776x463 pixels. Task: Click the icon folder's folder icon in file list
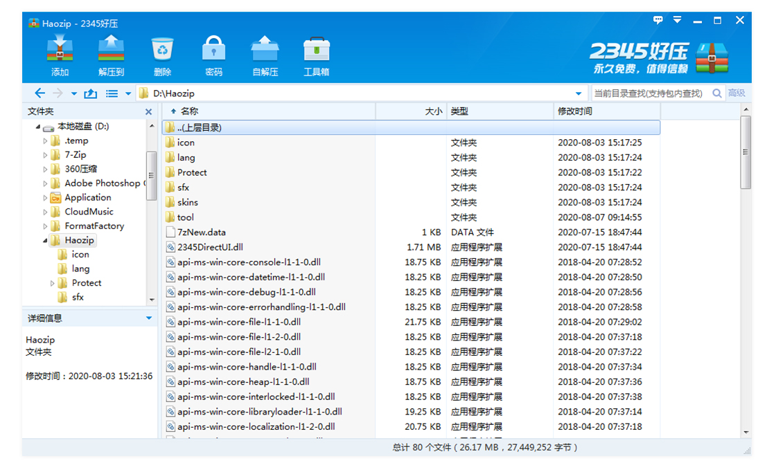(x=170, y=143)
